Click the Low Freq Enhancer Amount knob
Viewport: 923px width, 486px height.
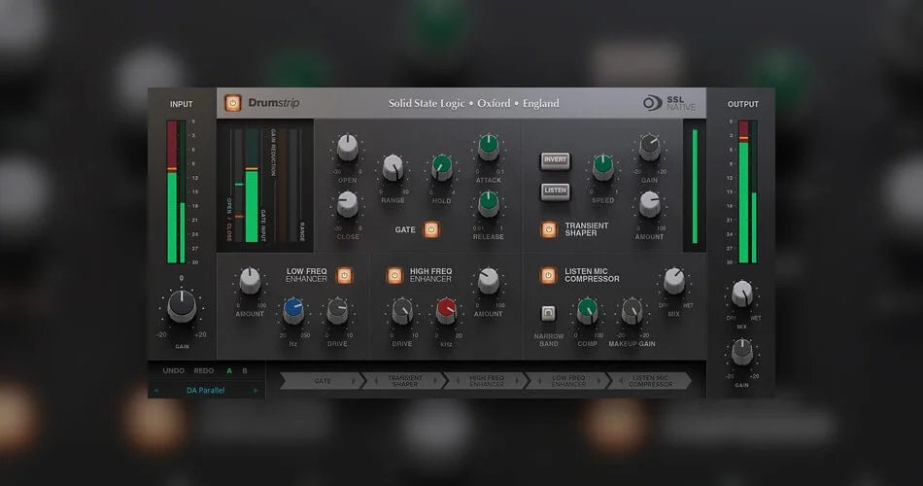(250, 281)
